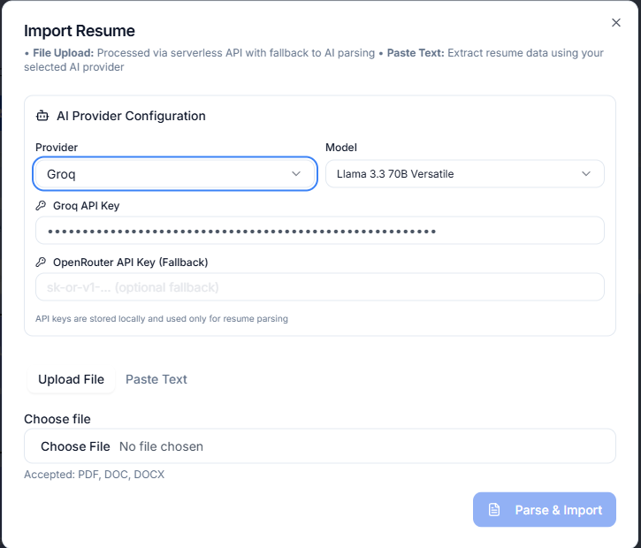Screen dimensions: 641x548
Task: Click the OpenRouter API Key fallback field
Action: pos(319,287)
